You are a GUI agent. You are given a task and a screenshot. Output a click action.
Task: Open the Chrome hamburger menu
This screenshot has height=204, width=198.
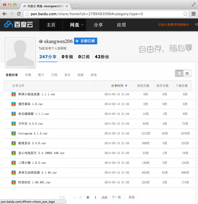pos(193,14)
